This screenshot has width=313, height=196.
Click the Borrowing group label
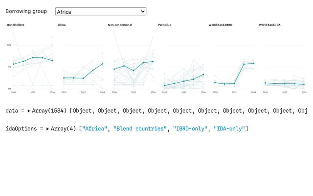26,11
